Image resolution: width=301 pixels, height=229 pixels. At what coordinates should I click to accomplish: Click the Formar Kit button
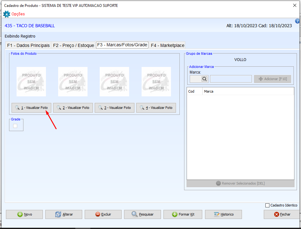183,214
